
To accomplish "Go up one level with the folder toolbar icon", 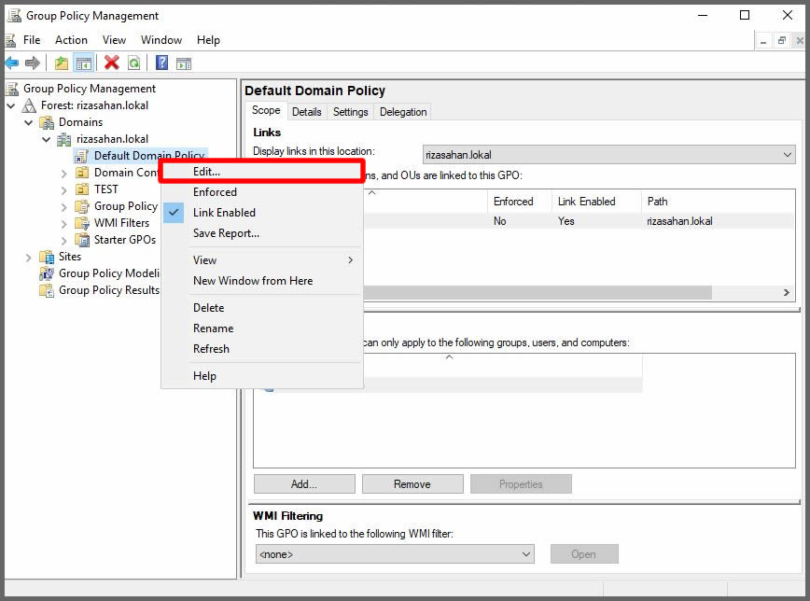I will coord(62,63).
